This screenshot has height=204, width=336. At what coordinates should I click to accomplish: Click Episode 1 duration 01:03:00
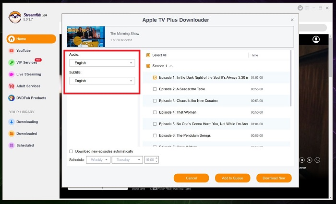(x=257, y=78)
